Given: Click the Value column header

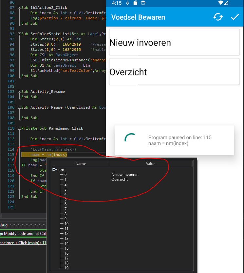Looking at the screenshot, I should coord(151,164).
